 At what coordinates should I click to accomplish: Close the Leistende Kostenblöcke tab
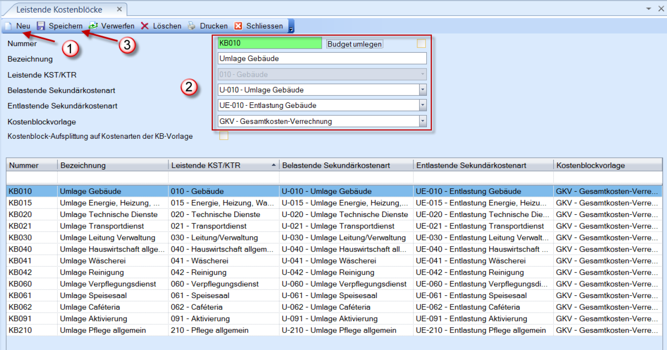pos(119,9)
